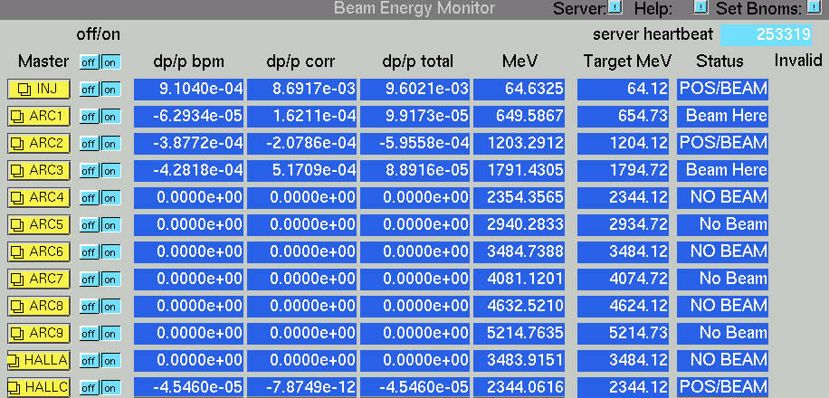Select ARC2 Target MeV value 1204.12
Image resolution: width=829 pixels, height=398 pixels.
(624, 143)
